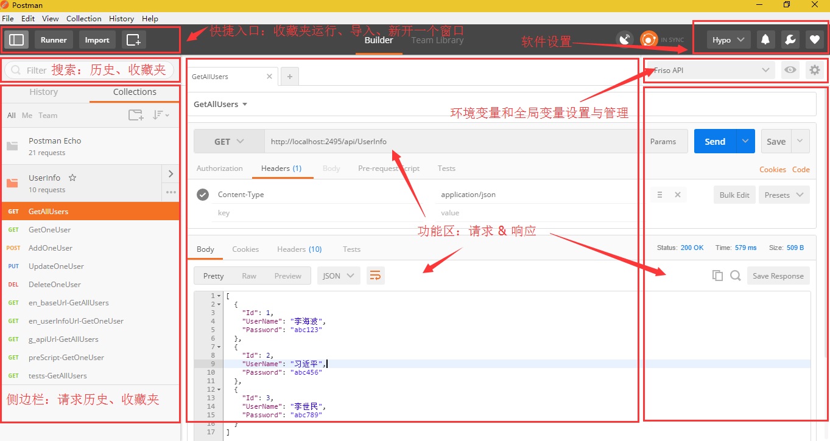Image resolution: width=830 pixels, height=441 pixels.
Task: Click the Save Response button
Action: coord(778,276)
